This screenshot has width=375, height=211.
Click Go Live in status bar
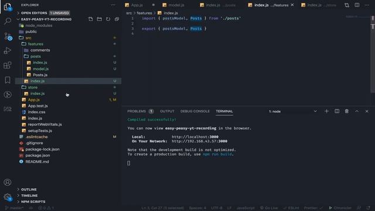coord(269,208)
